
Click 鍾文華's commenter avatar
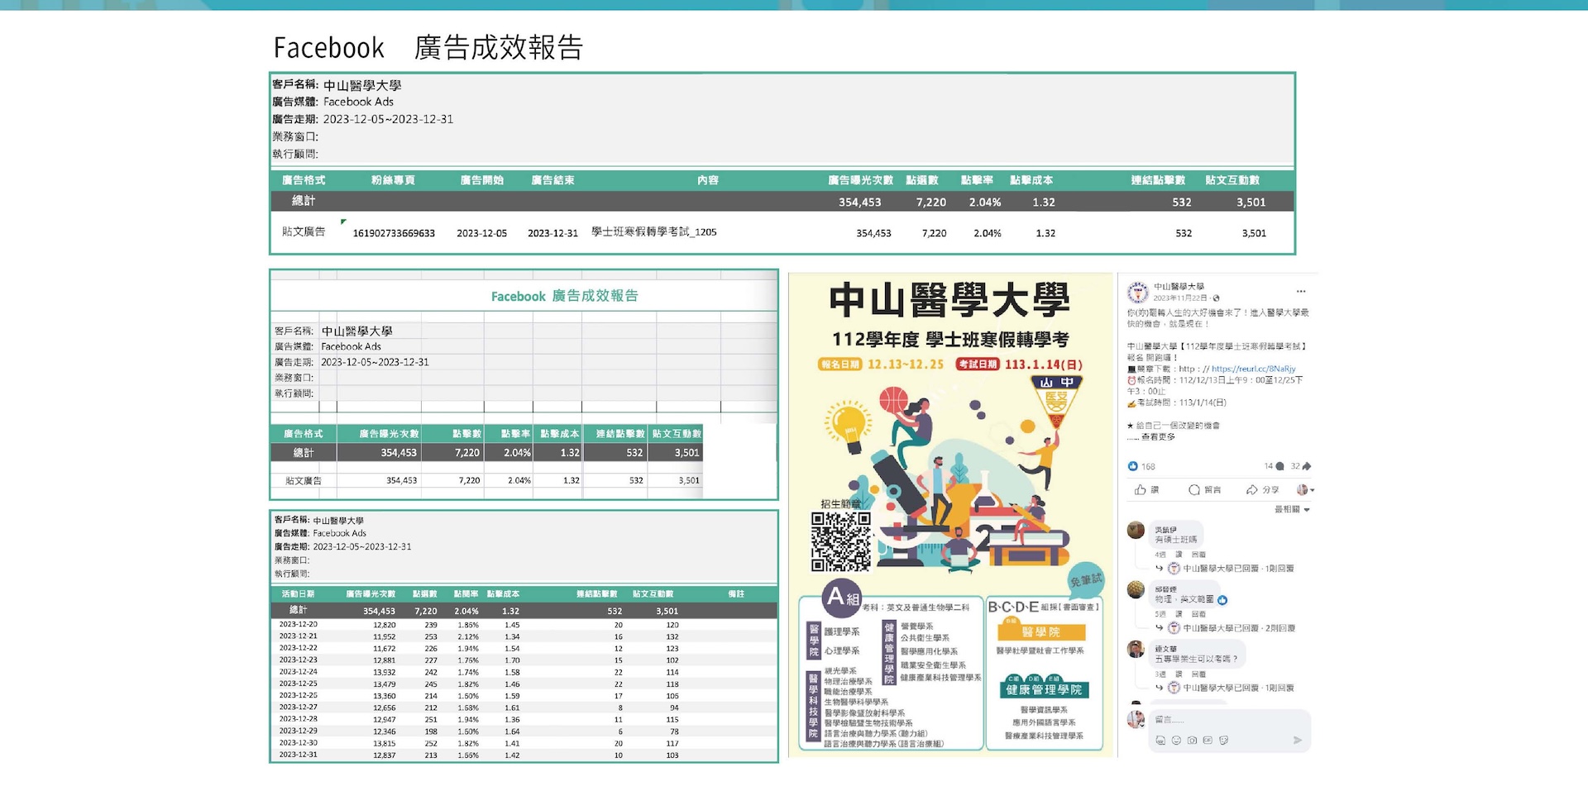1136,649
